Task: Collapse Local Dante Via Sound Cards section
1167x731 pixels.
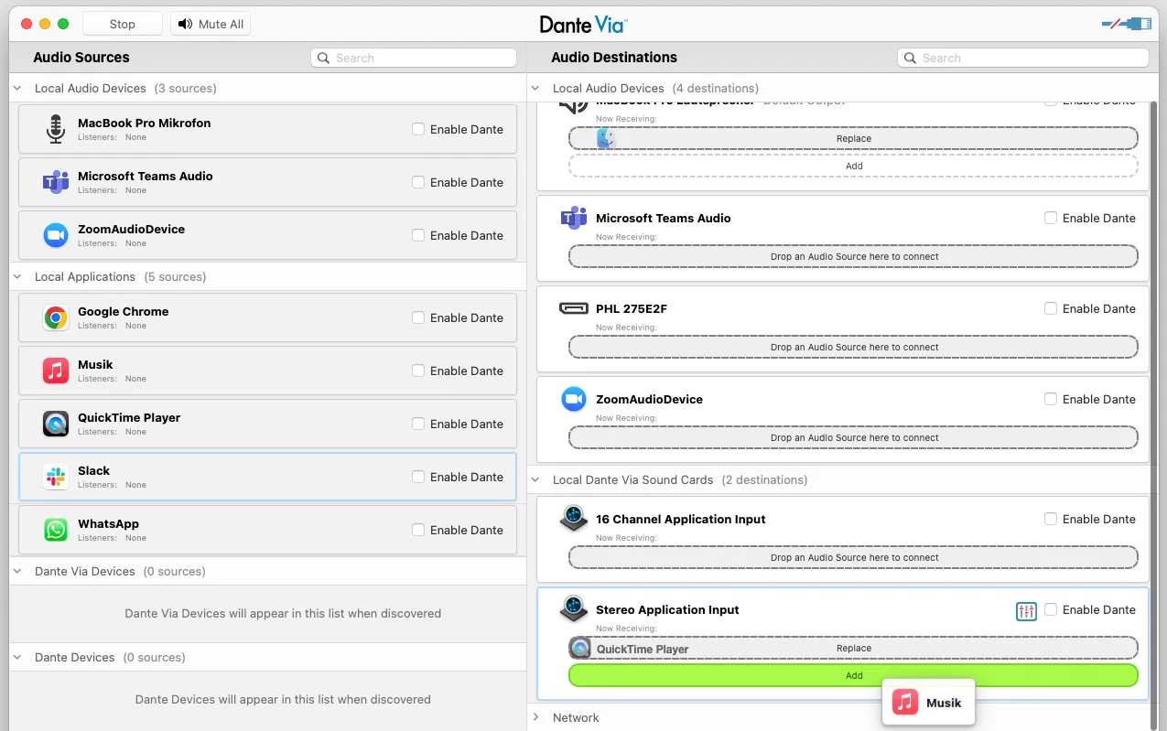Action: pyautogui.click(x=536, y=480)
